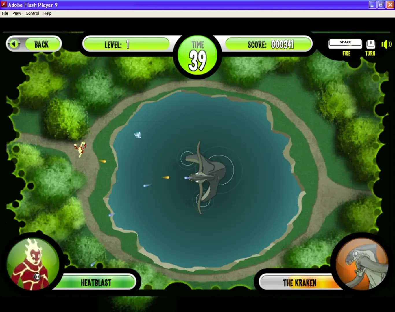This screenshot has width=395, height=312.
Task: Click the FIRE label
Action: (x=346, y=53)
